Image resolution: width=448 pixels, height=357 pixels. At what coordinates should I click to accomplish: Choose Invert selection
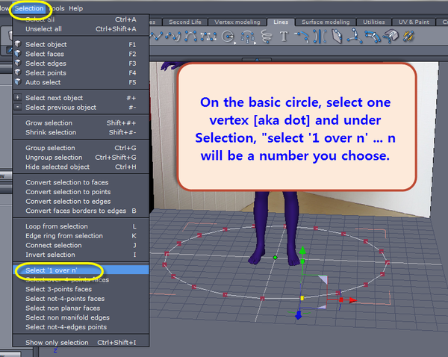click(x=81, y=255)
